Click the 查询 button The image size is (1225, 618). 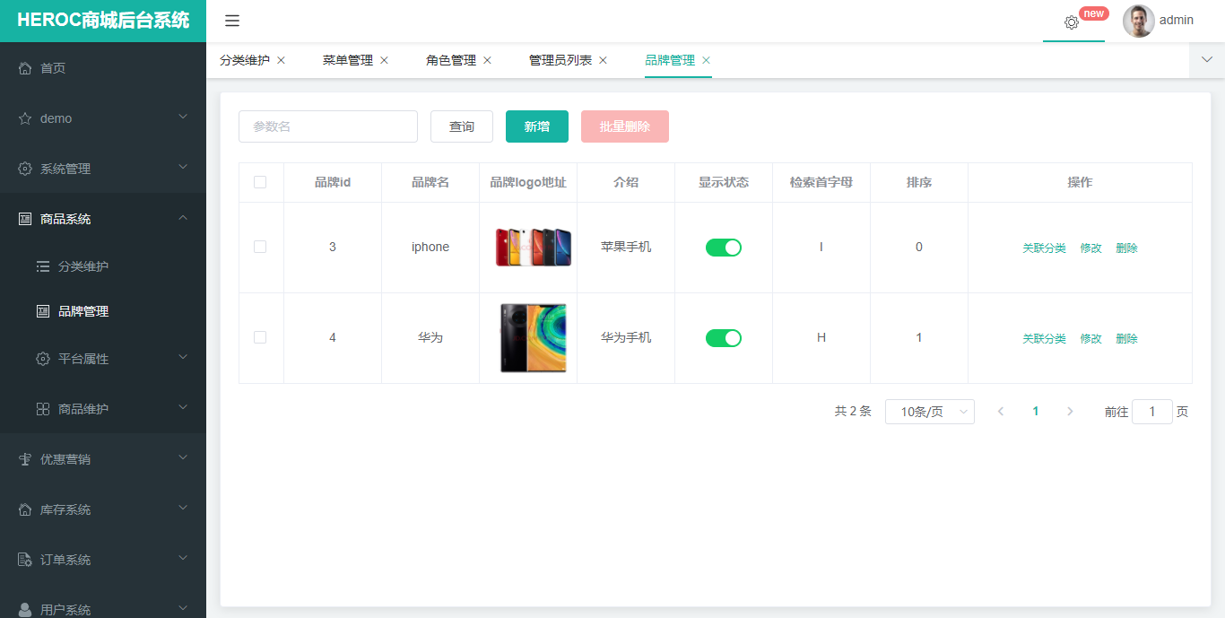point(462,126)
